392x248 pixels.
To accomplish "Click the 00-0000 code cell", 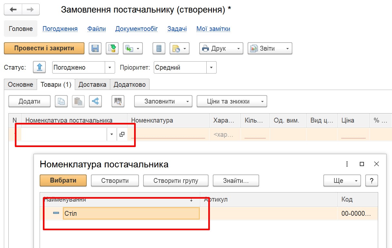I will point(358,213).
